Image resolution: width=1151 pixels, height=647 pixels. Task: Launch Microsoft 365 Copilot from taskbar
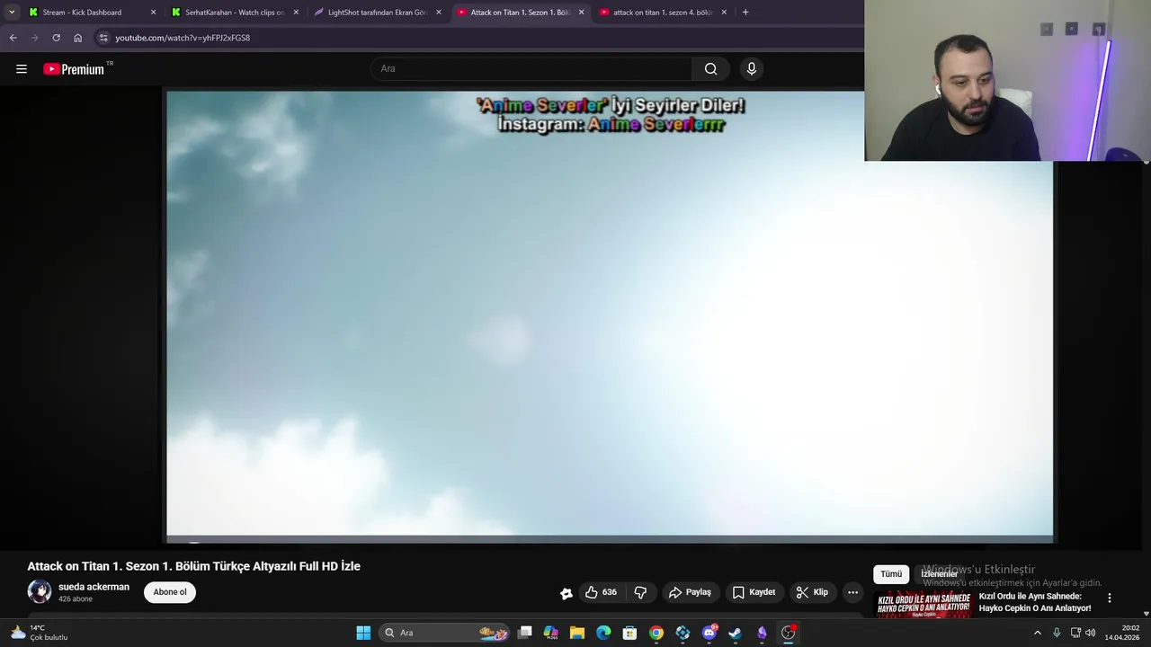(551, 633)
